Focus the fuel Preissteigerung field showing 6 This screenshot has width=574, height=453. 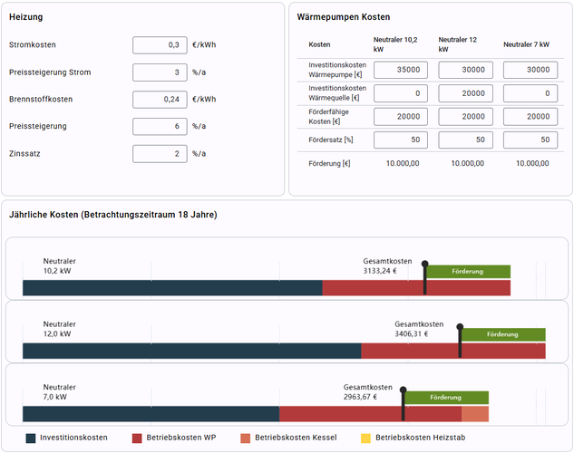pos(160,127)
